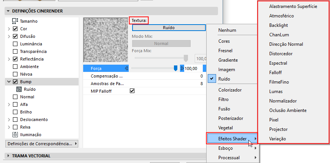Expand the Cor tree item arrow
The image size is (330, 163).
click(9, 29)
